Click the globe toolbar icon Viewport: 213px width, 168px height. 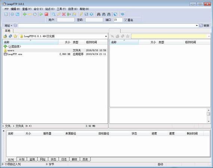click(x=115, y=14)
